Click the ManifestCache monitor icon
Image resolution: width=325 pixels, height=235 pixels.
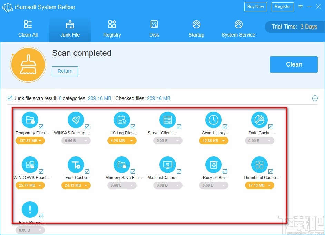click(x=168, y=165)
